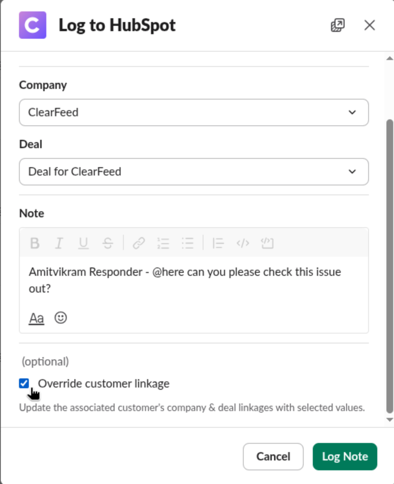Insert a link using the link icon
394x484 pixels.
139,243
